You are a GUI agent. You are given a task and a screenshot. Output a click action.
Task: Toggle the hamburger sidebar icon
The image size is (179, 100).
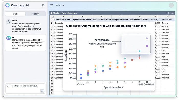click(x=52, y=5)
